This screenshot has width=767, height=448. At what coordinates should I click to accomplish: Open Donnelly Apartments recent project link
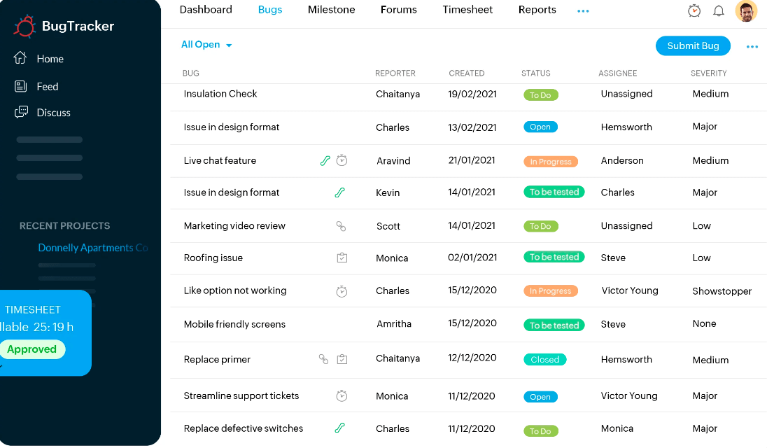(x=93, y=248)
